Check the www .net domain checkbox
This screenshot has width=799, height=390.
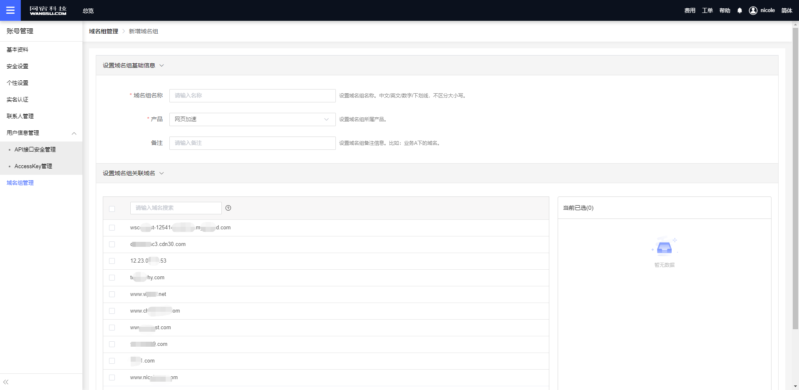click(112, 294)
